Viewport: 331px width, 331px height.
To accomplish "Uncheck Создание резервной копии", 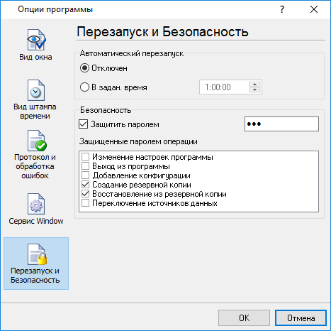I will (85, 185).
